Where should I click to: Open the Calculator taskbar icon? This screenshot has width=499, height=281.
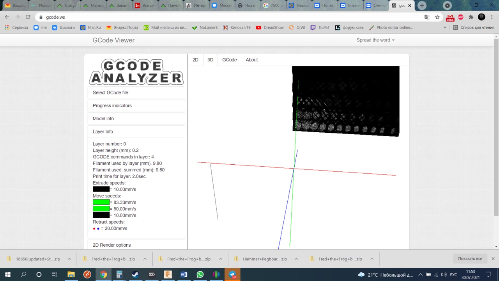(119, 274)
